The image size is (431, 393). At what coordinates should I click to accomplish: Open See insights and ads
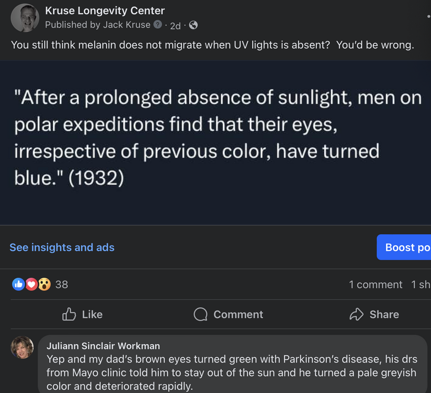(x=62, y=247)
